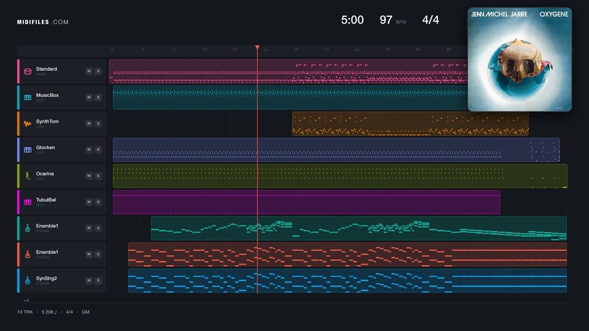Select the blue SynStrg2 strings clip

[x=347, y=281]
